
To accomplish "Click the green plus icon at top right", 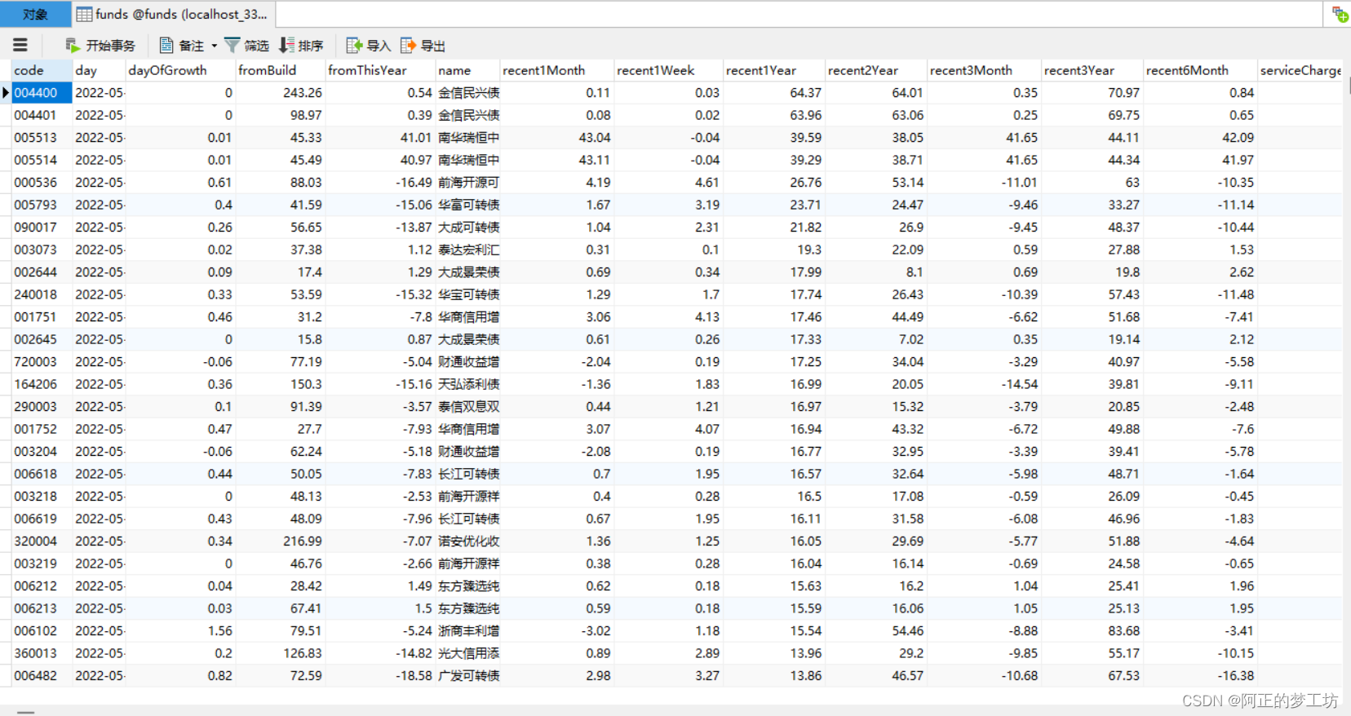I will [1340, 14].
